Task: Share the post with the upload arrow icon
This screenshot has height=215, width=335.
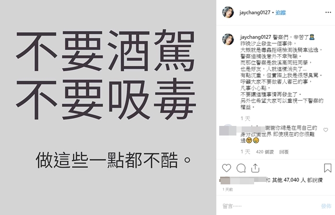Action: coord(255,168)
